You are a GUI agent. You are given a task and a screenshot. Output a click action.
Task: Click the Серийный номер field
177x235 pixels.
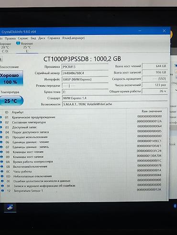(85, 73)
